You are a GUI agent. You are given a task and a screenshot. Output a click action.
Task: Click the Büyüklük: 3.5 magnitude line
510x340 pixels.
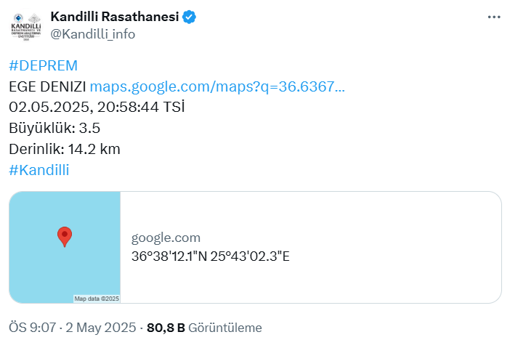click(x=54, y=128)
